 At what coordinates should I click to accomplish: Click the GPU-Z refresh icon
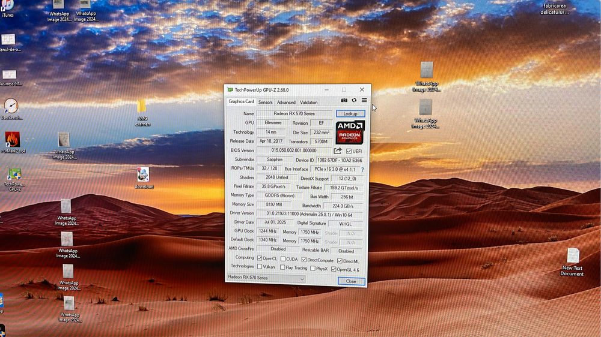tap(354, 100)
